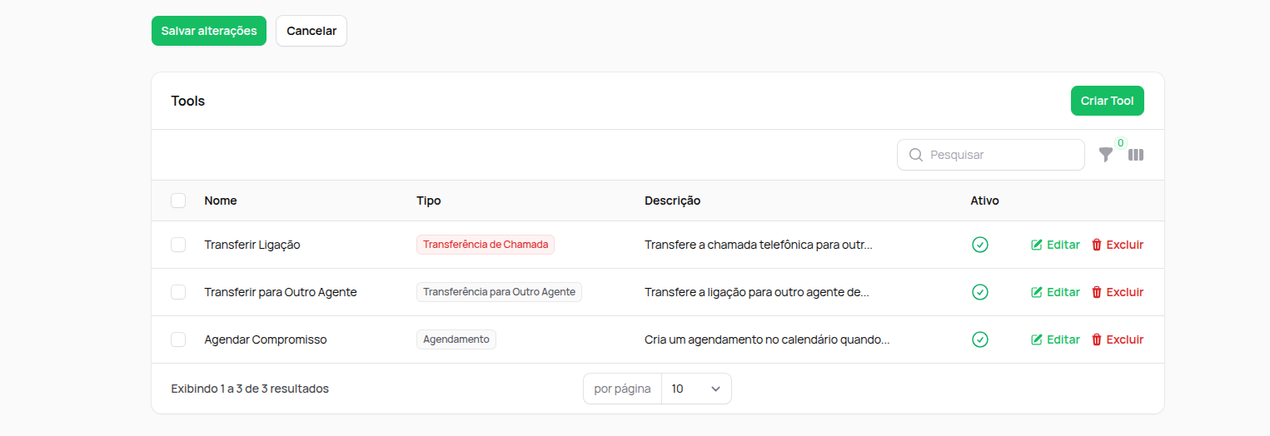
Task: Click active checkmark for Agendar Compromisso
Action: point(980,339)
